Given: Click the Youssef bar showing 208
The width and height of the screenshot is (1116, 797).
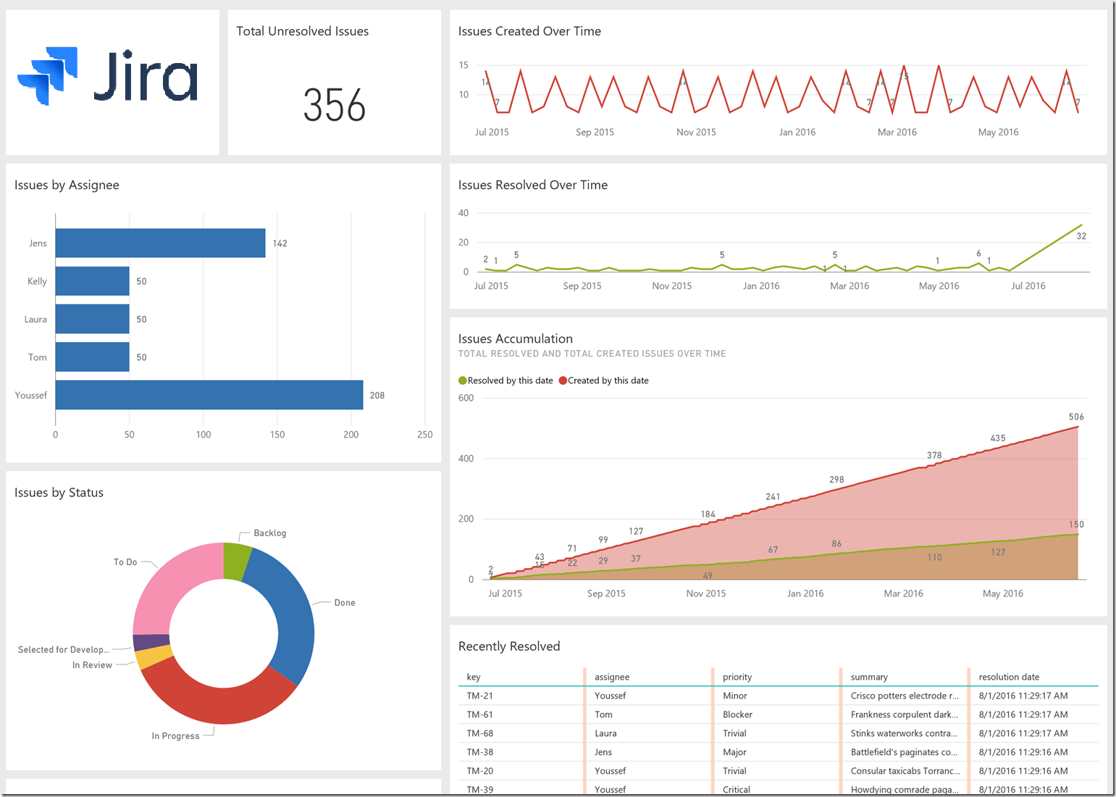Looking at the screenshot, I should pos(209,395).
